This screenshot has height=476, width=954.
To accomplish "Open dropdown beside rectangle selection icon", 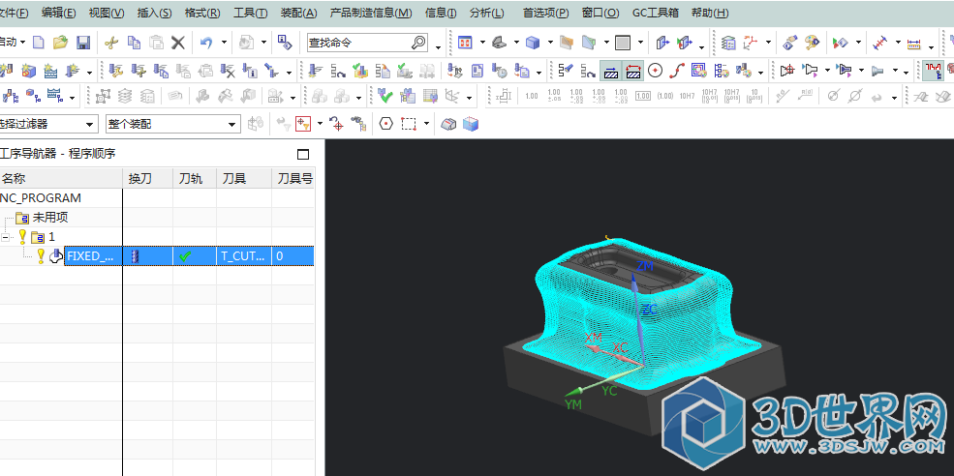I will pos(426,124).
